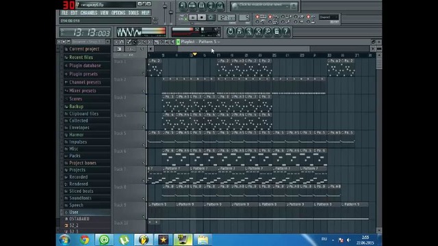Select the Mute tool in playlist toolbar
This screenshot has width=438, height=246.
coord(145,42)
